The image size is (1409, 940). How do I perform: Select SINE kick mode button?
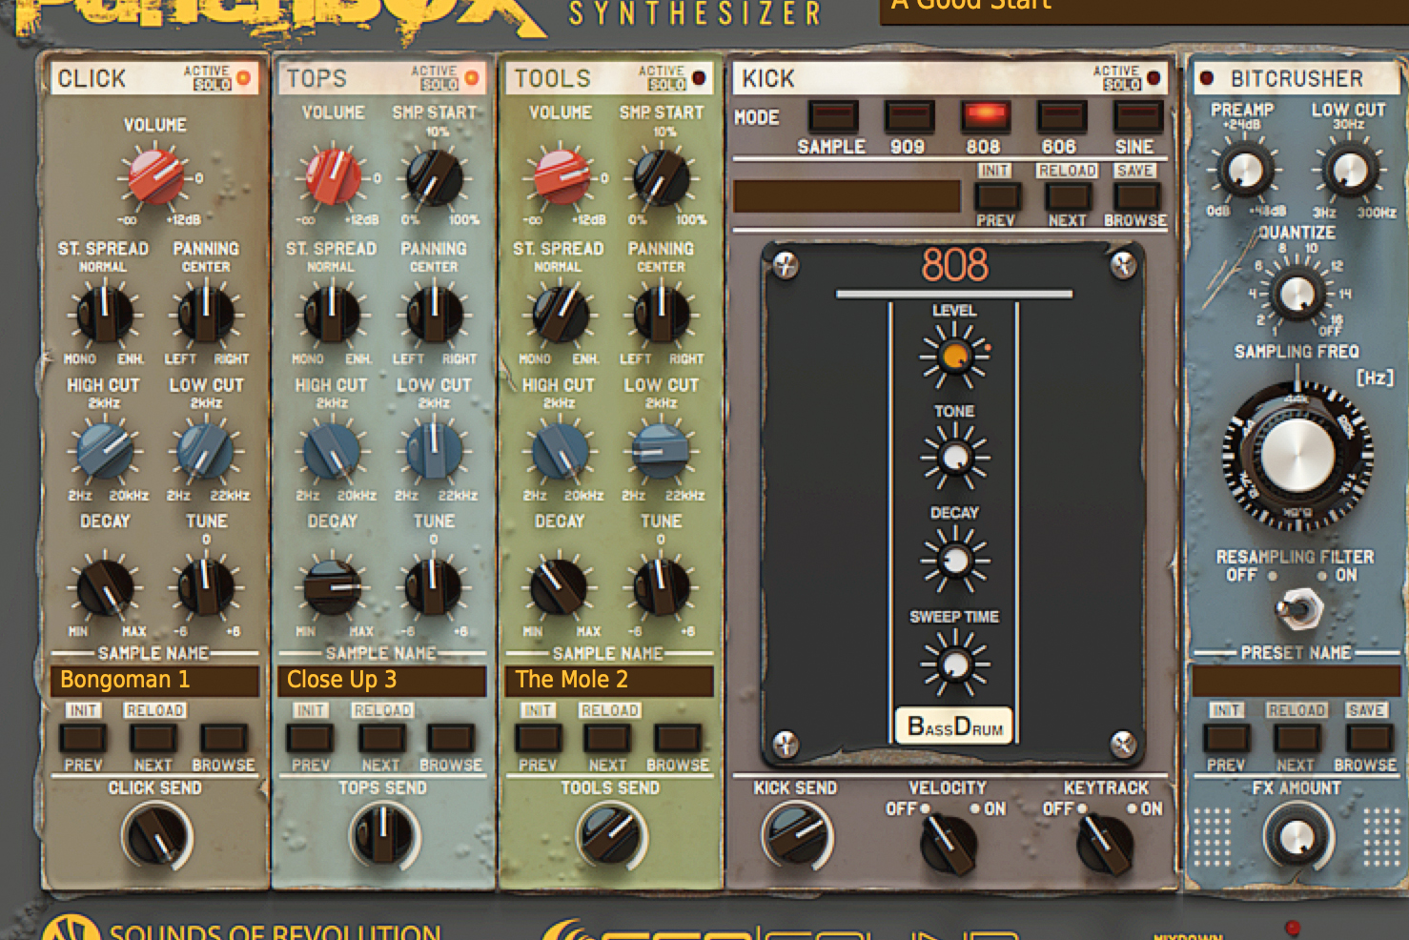click(1137, 116)
